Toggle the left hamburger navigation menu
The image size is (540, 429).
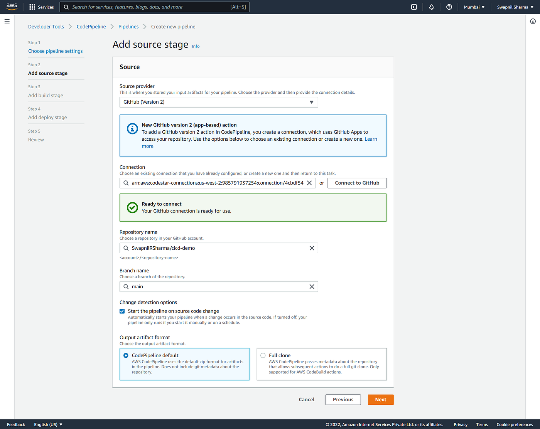pyautogui.click(x=7, y=21)
